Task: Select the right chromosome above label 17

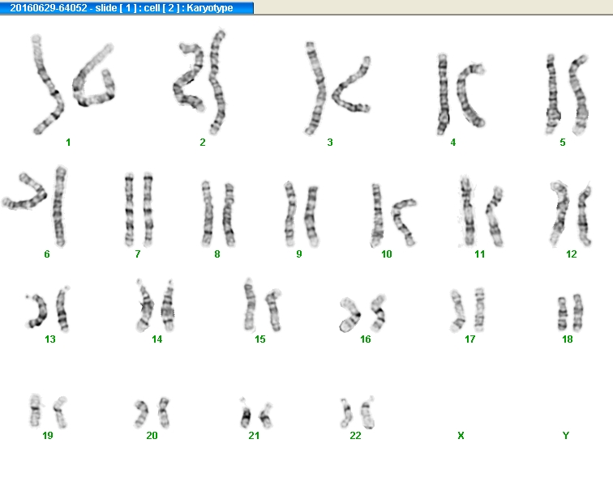Action: coord(479,309)
